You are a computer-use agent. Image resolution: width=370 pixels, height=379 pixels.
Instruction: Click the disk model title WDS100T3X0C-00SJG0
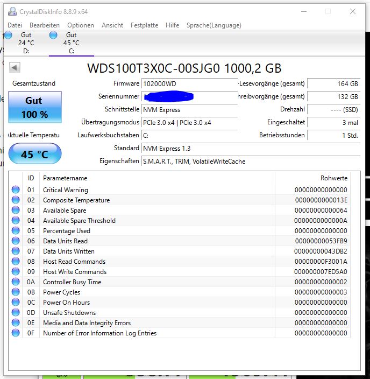tap(184, 68)
